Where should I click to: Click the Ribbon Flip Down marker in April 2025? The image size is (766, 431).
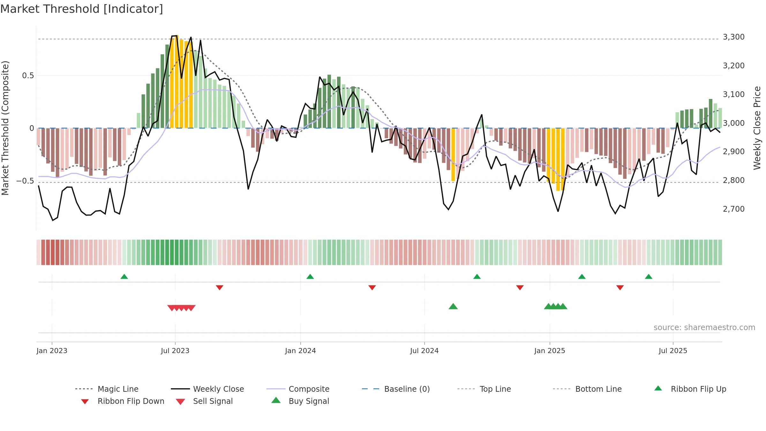[620, 288]
